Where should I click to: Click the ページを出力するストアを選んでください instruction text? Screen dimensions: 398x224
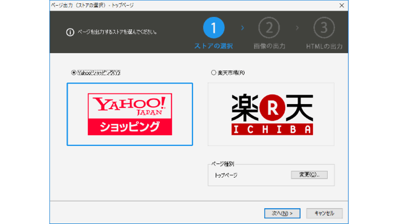(x=117, y=32)
